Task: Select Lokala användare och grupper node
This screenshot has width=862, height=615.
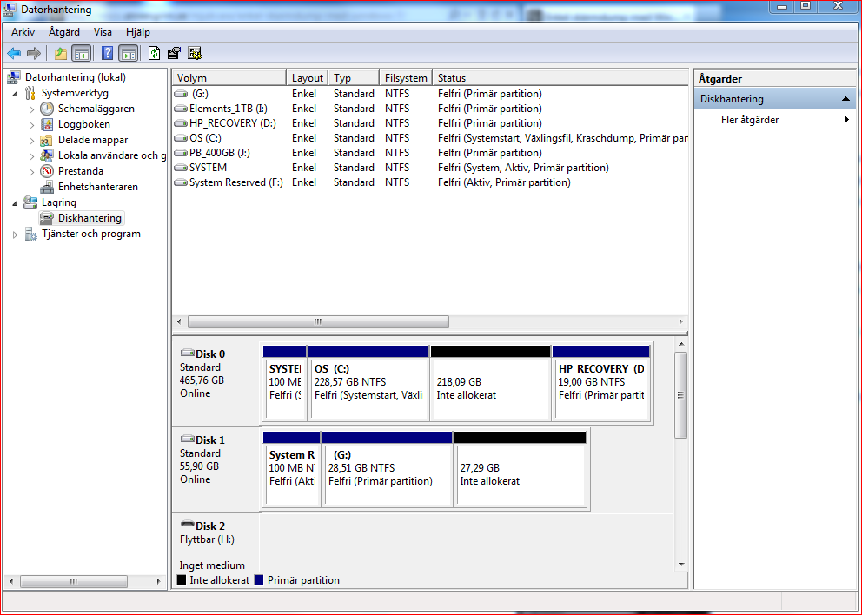Action: (112, 155)
